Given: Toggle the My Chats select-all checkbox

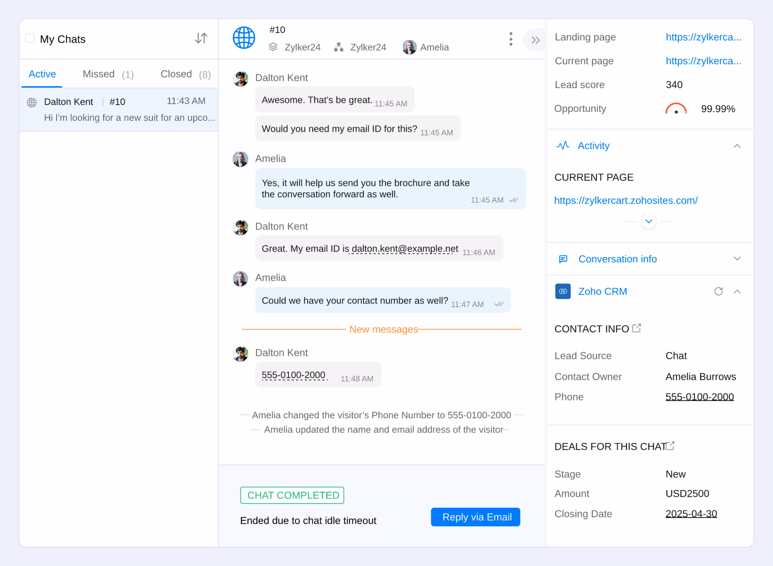Looking at the screenshot, I should coord(30,39).
